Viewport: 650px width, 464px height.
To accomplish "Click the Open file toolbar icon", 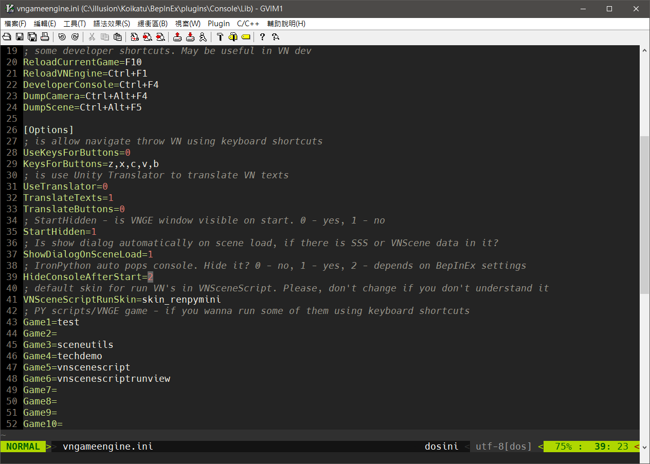I will pyautogui.click(x=7, y=36).
